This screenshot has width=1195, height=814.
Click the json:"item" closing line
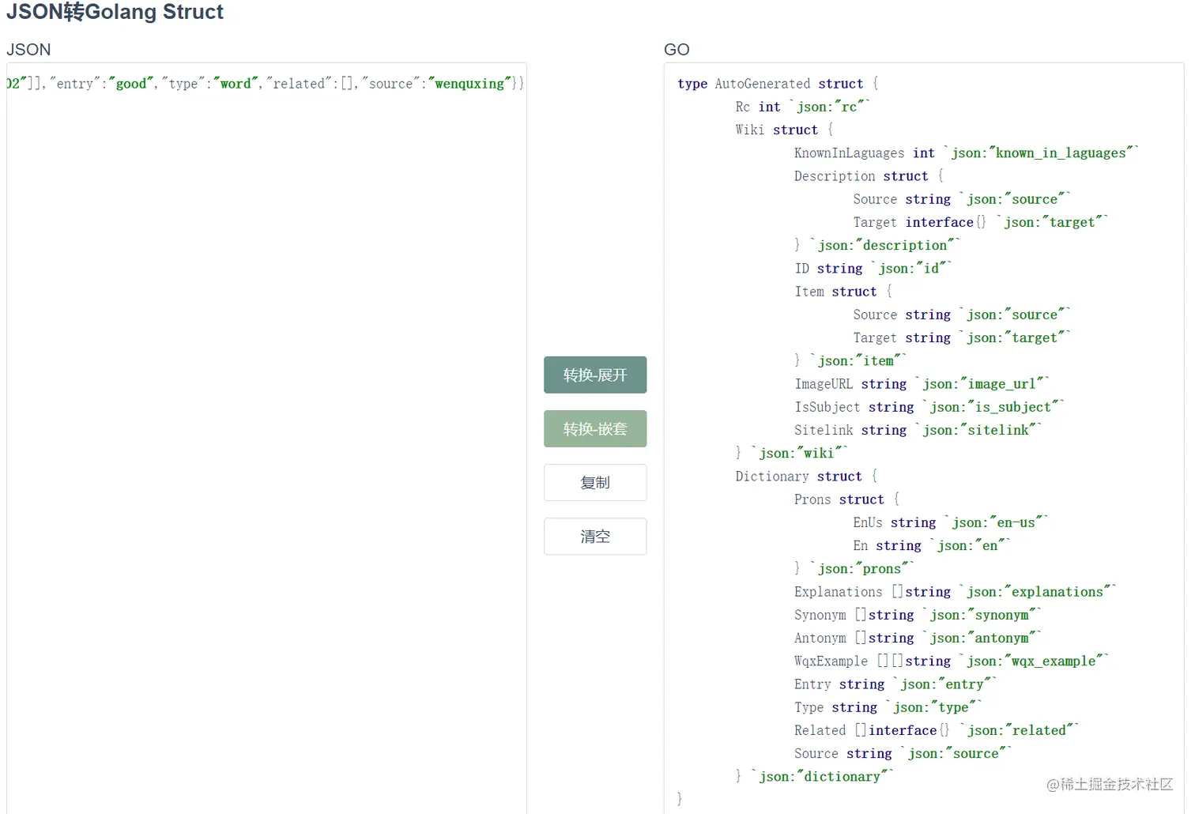click(850, 360)
